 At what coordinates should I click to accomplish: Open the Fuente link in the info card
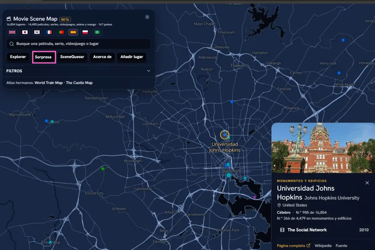341,246
